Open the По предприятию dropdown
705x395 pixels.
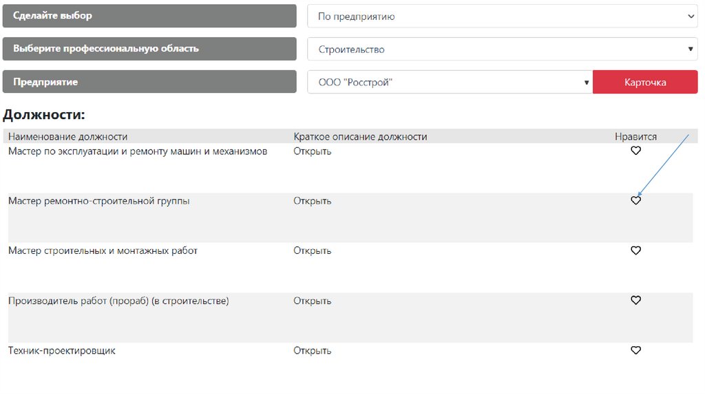pyautogui.click(x=502, y=17)
